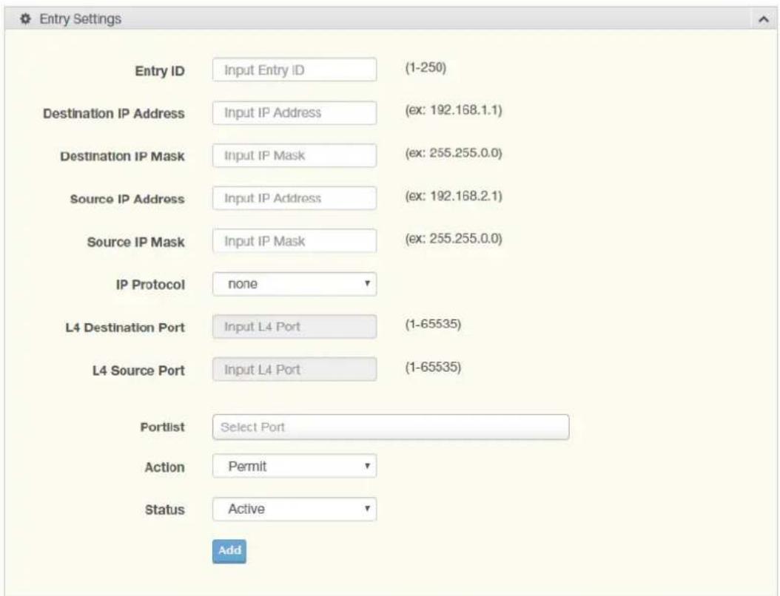Click the Destination IP Address label

pos(114,114)
